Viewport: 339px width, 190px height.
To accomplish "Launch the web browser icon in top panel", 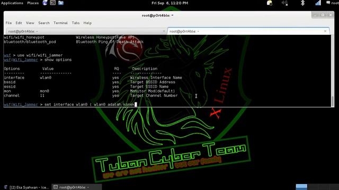I will (x=45, y=3).
